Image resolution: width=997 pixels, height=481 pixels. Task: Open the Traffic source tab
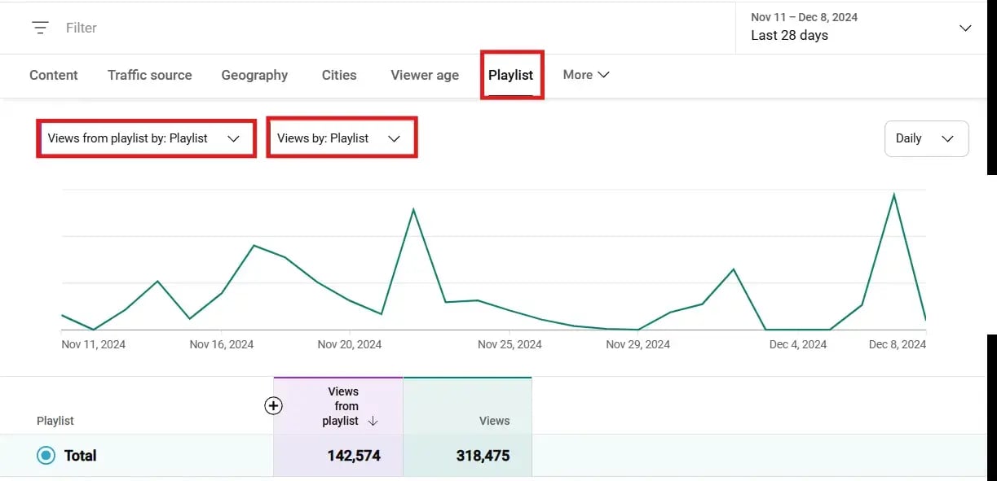pyautogui.click(x=150, y=75)
